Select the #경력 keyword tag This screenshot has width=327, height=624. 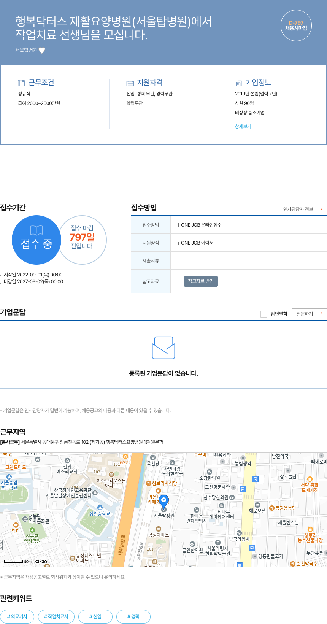click(x=133, y=616)
